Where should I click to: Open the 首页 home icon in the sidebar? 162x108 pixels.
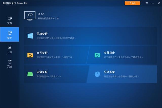tap(10, 19)
